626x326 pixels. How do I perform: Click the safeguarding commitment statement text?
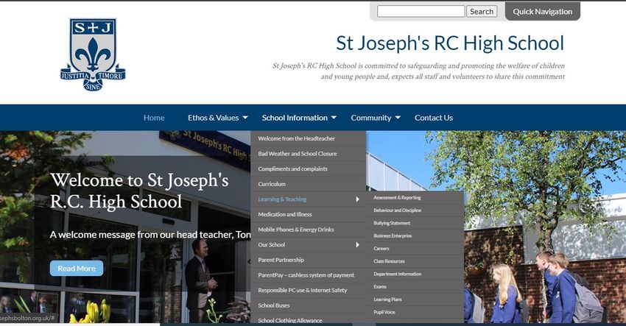point(419,71)
